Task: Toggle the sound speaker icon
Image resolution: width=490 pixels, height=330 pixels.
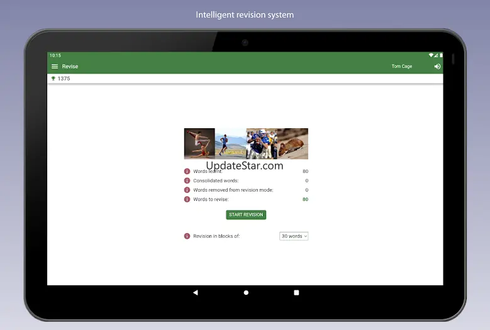Action: (437, 67)
